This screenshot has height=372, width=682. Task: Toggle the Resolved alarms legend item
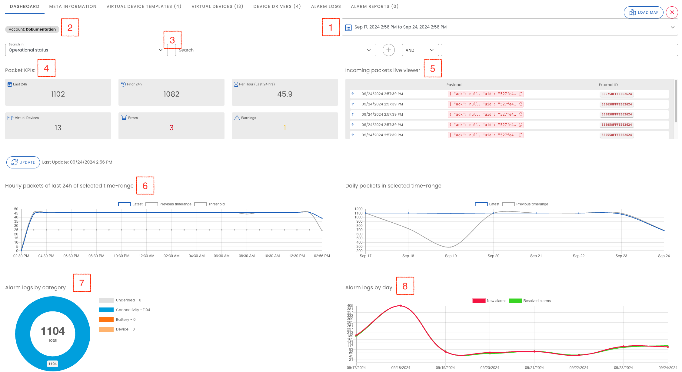pyautogui.click(x=515, y=301)
